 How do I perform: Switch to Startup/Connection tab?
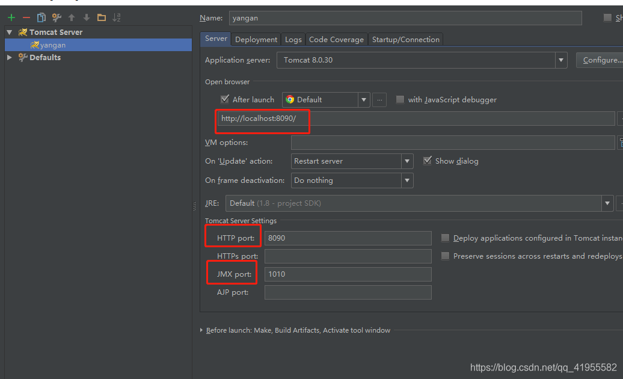(406, 39)
